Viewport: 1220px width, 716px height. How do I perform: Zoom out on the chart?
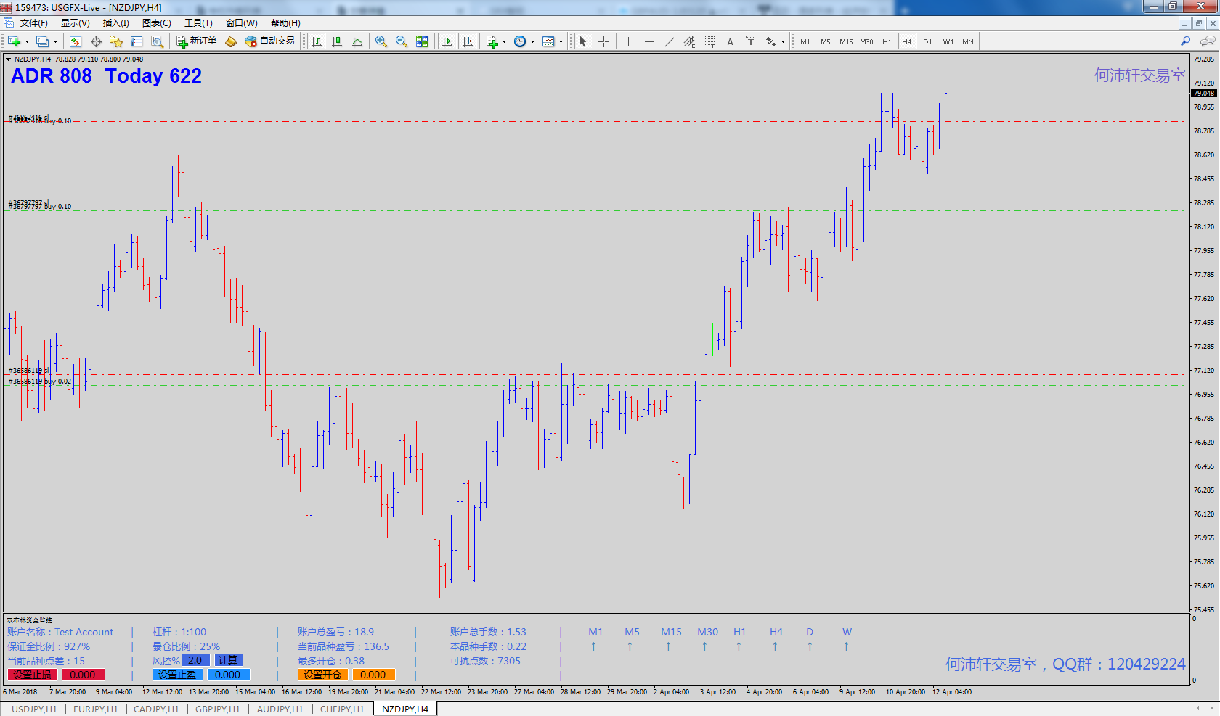(402, 41)
